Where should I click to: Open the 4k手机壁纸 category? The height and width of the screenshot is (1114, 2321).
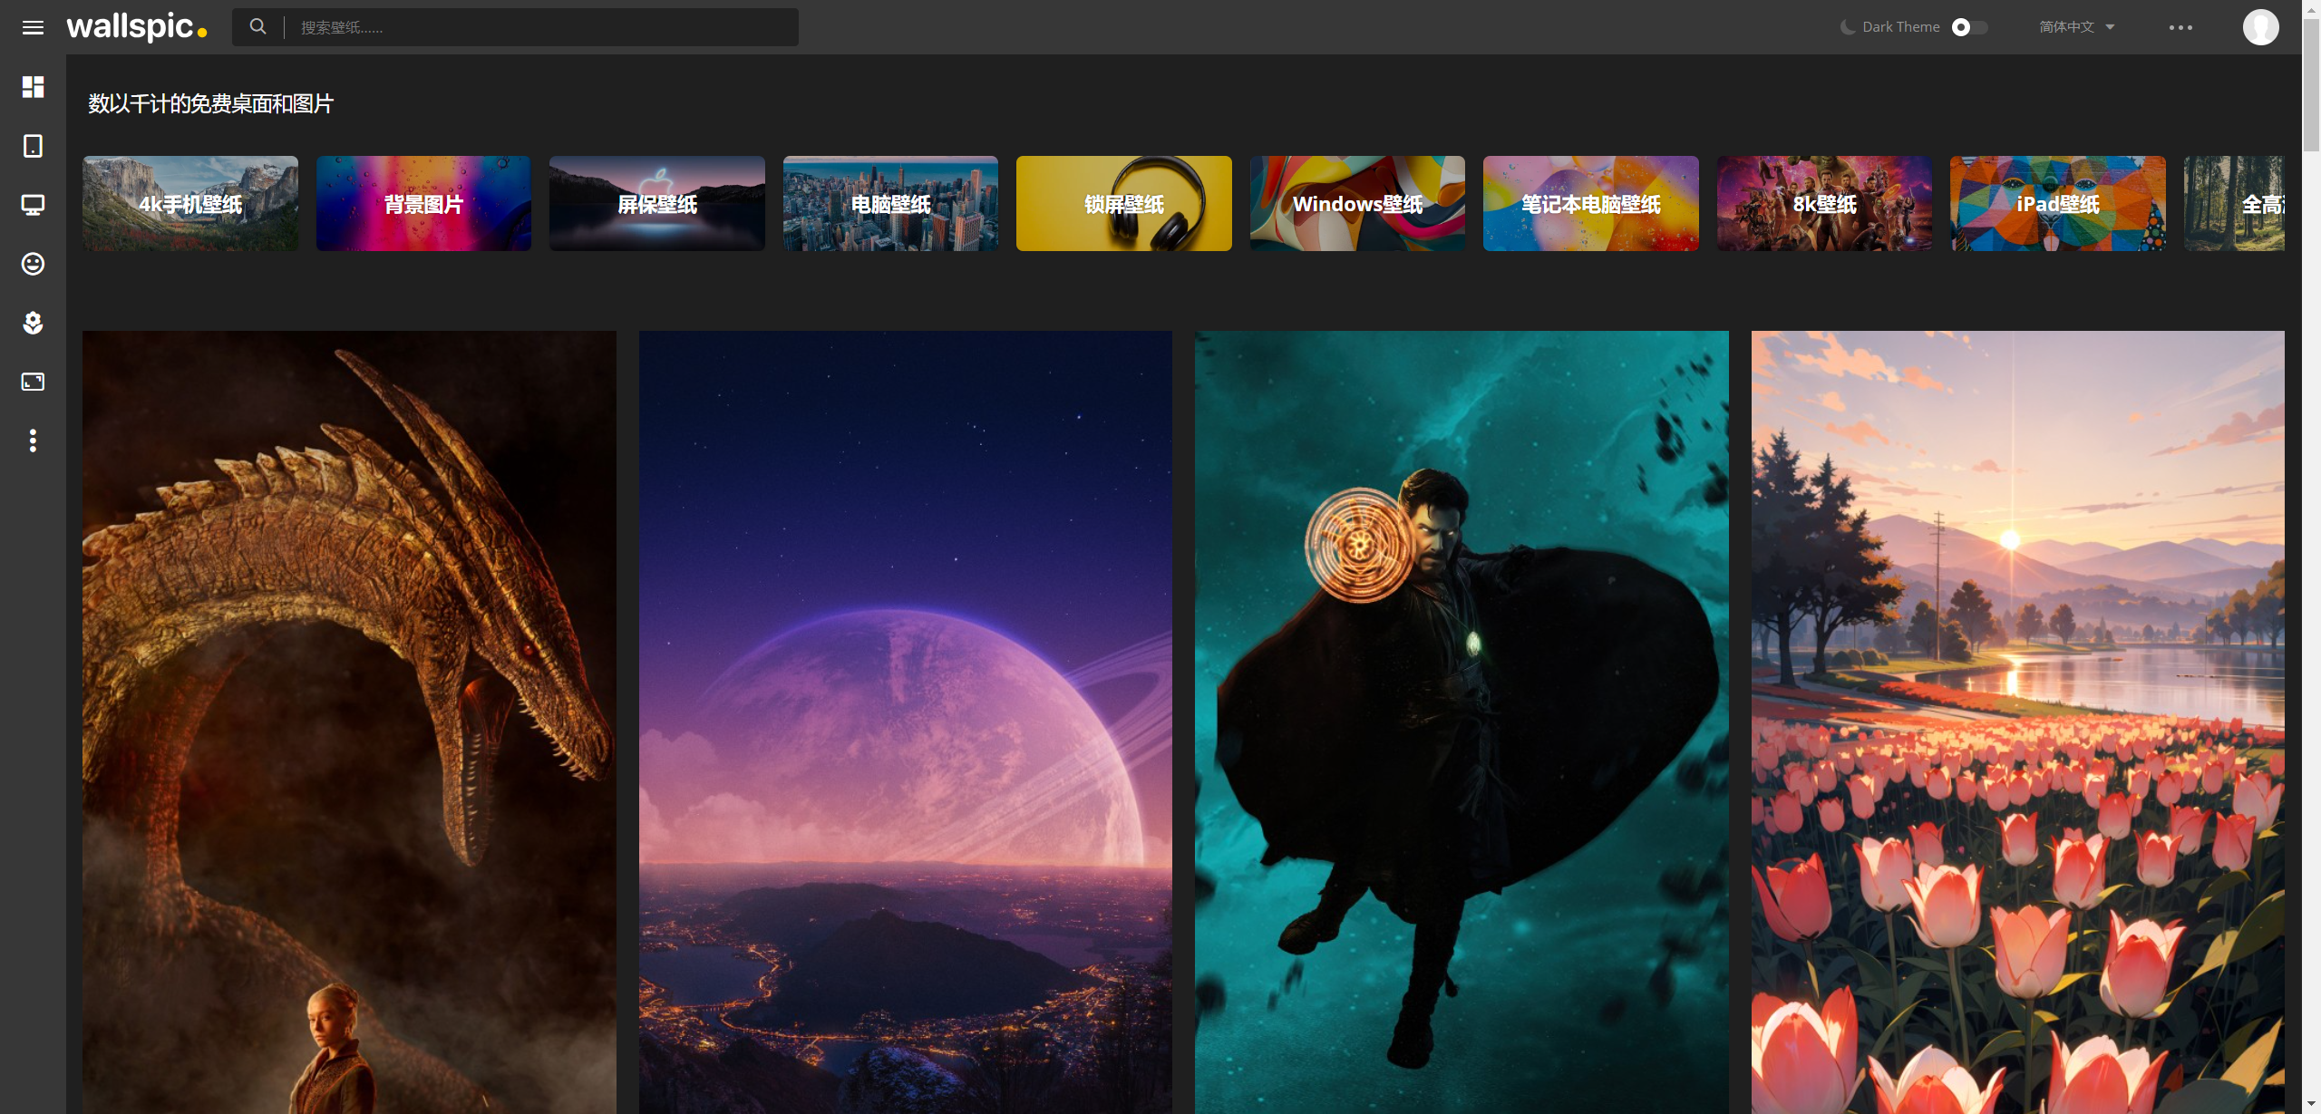[190, 204]
